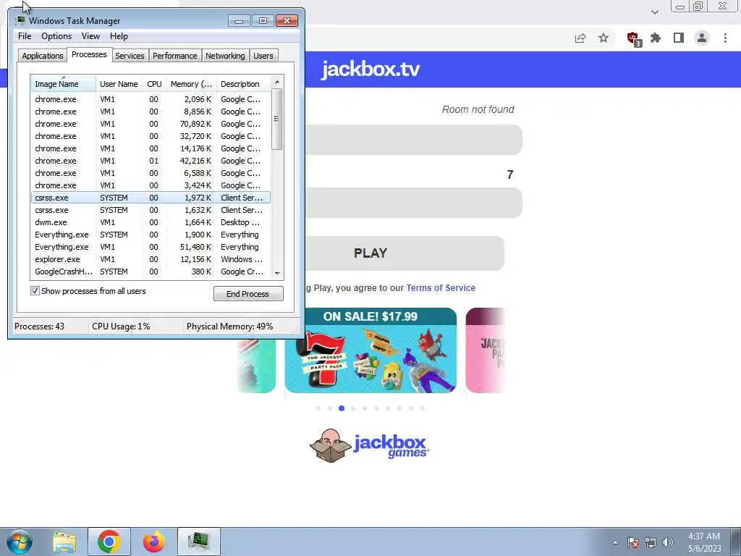This screenshot has height=556, width=741.
Task: Click the PLAY button
Action: [x=370, y=253]
